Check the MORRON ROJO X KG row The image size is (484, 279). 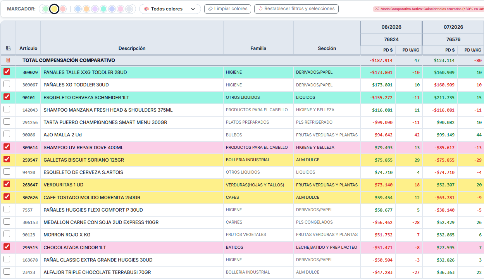(7, 234)
